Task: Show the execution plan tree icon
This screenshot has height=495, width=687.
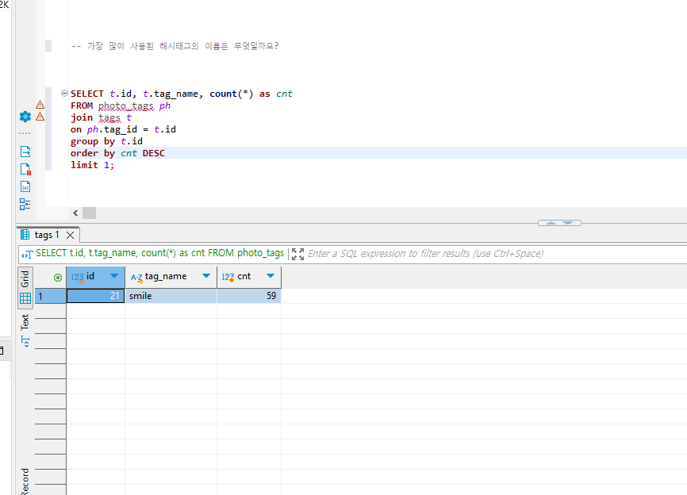Action: [25, 204]
